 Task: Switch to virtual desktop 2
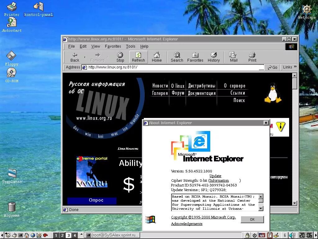[62, 235]
